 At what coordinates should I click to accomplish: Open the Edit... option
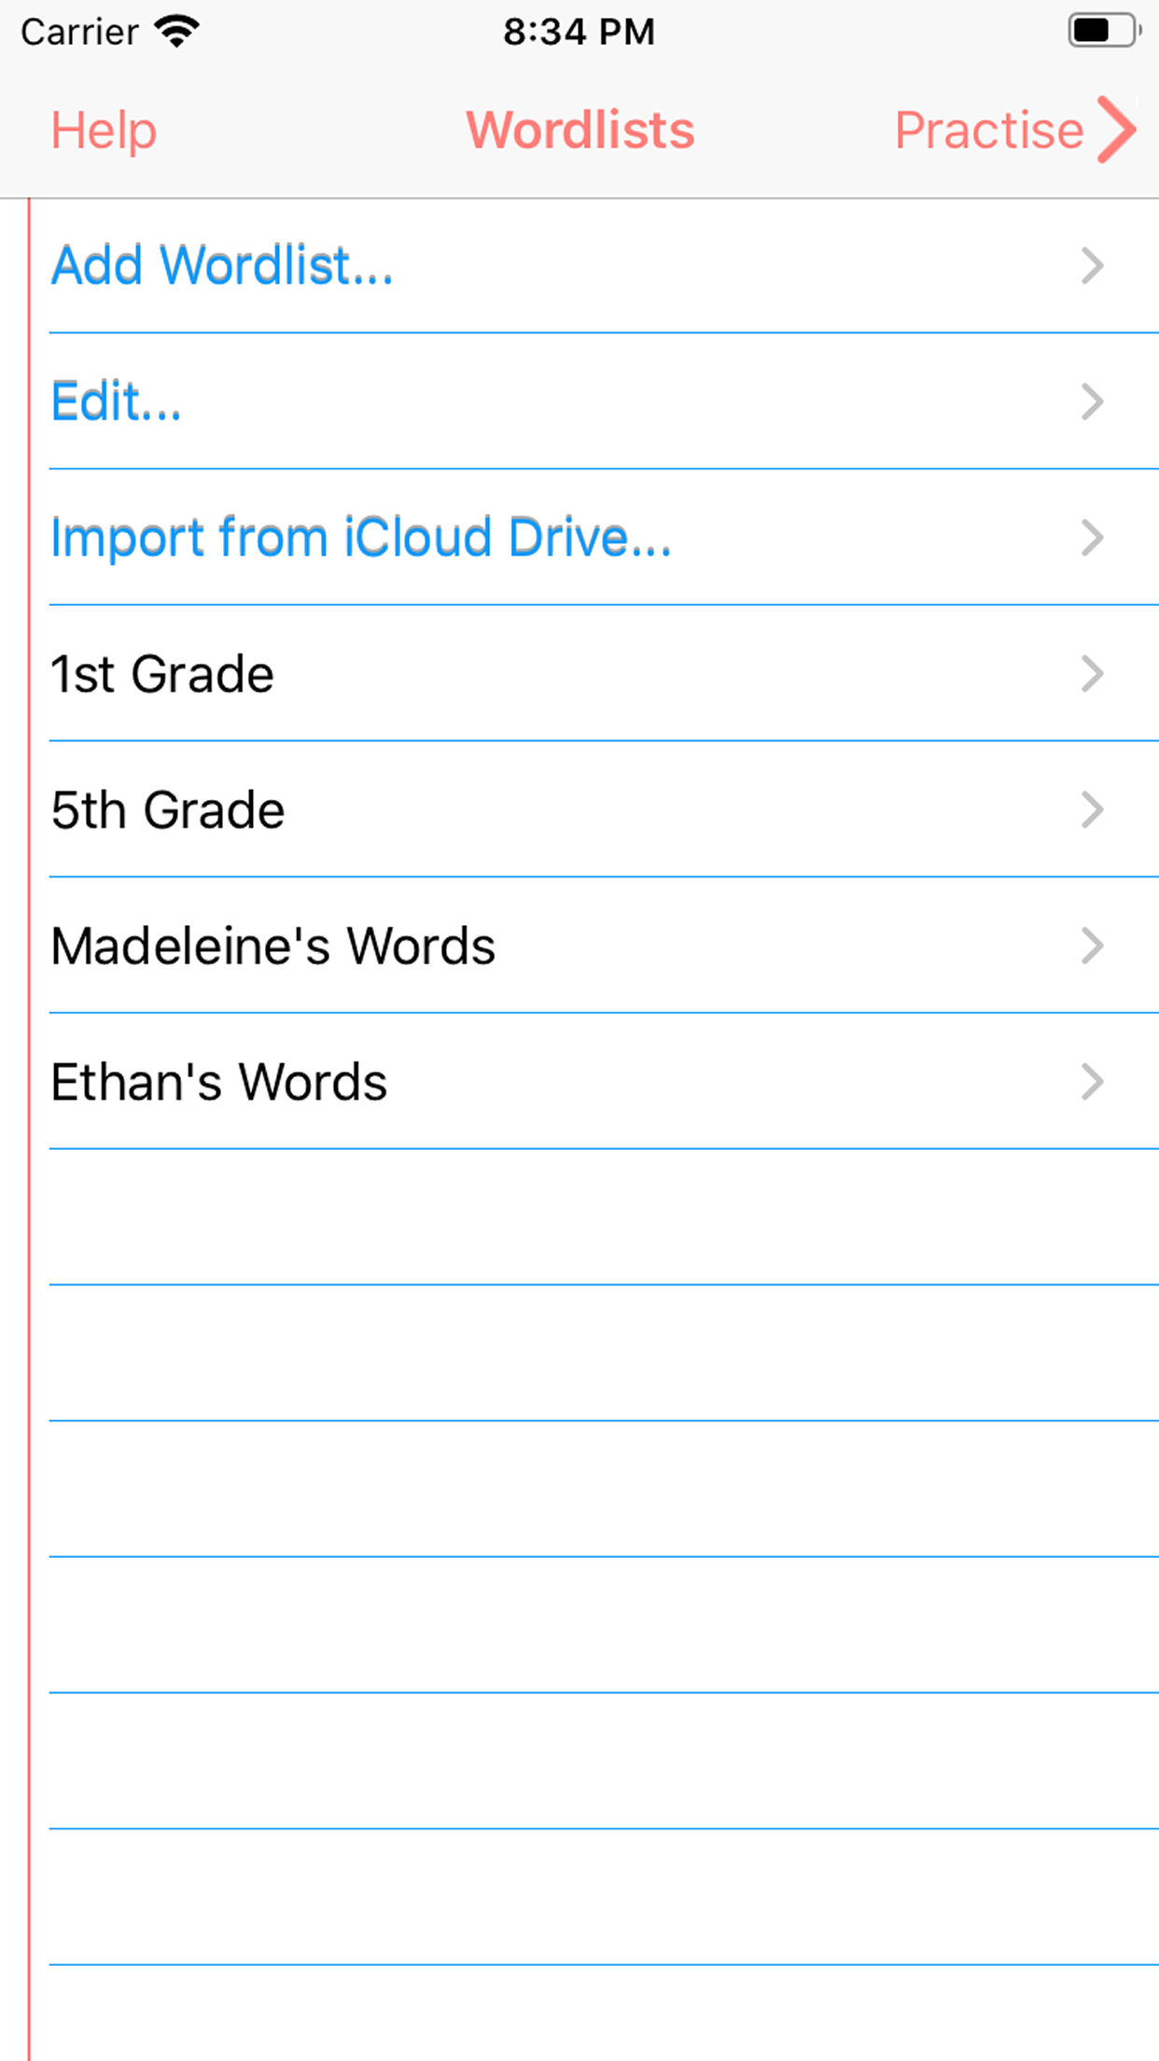pyautogui.click(x=604, y=401)
